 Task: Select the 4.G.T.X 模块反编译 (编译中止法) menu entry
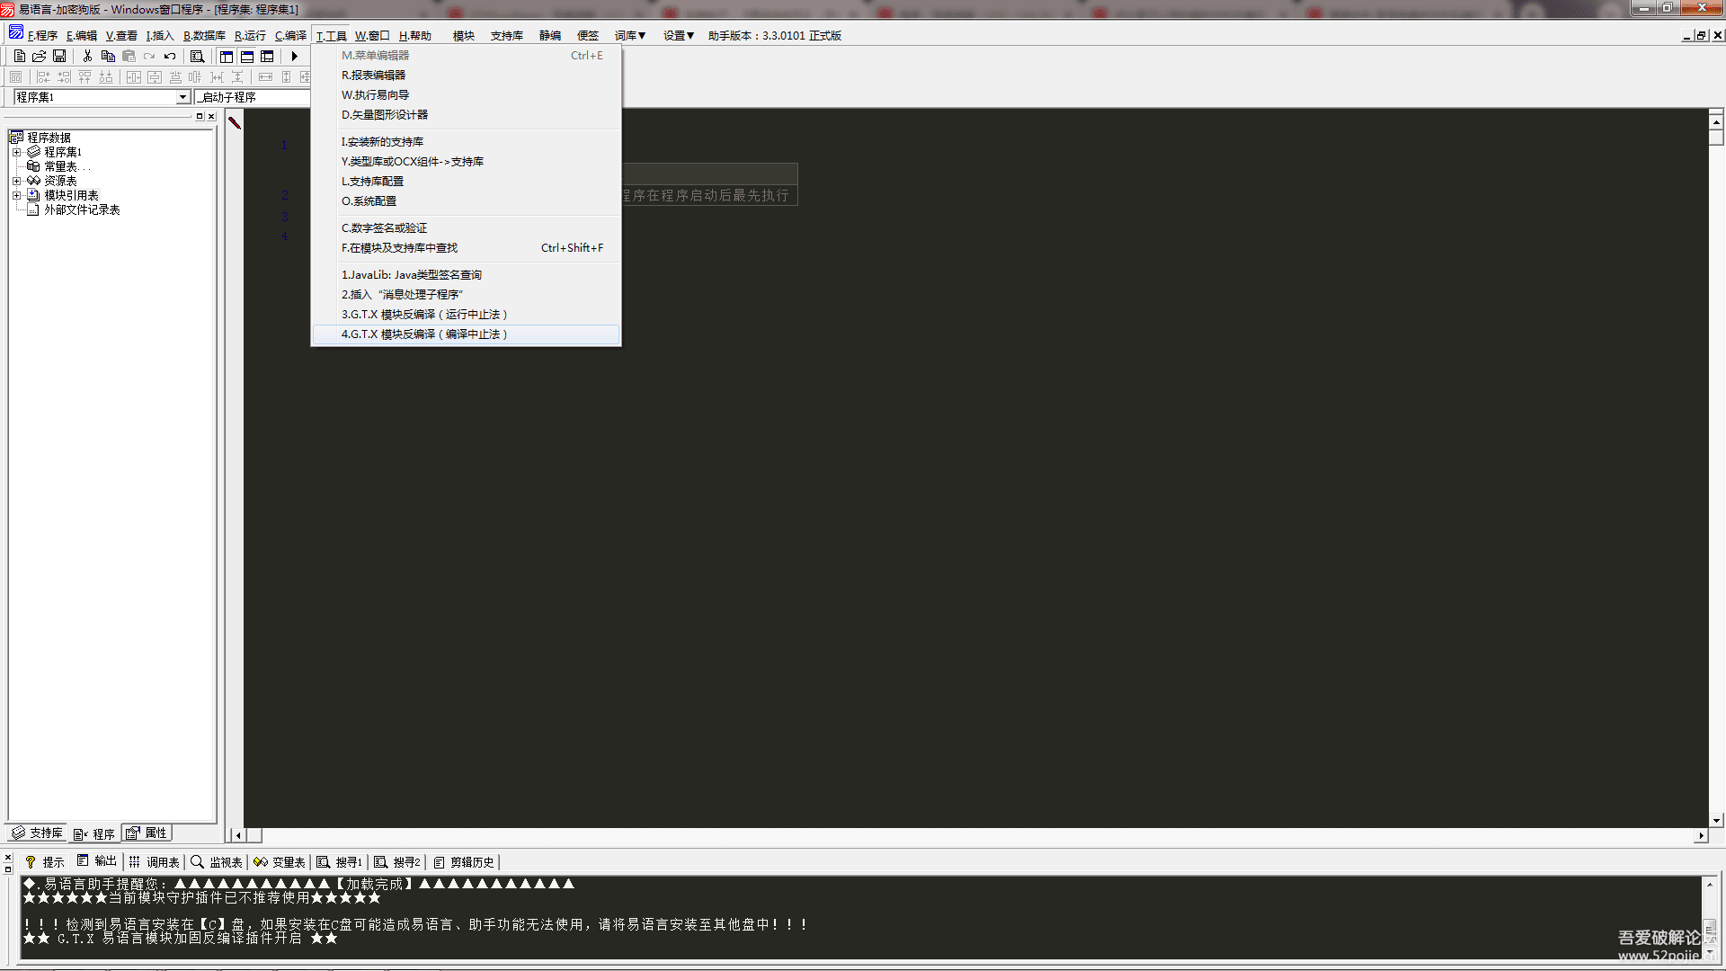(x=424, y=334)
